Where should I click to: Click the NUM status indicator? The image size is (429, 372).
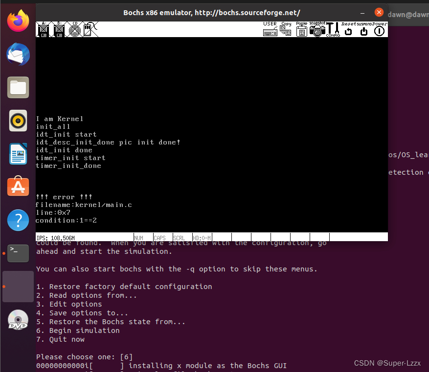[x=139, y=238]
